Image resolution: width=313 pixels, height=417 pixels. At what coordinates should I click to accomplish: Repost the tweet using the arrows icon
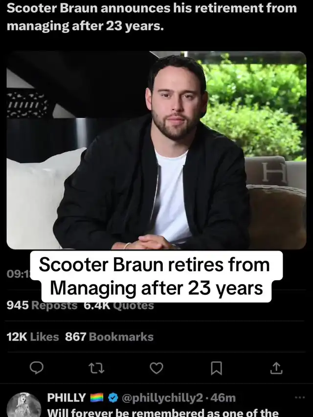[x=96, y=368]
